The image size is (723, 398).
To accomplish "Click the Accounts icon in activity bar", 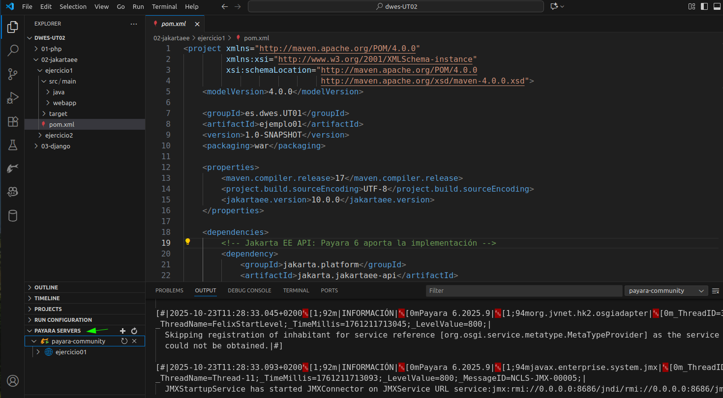I will click(x=13, y=381).
